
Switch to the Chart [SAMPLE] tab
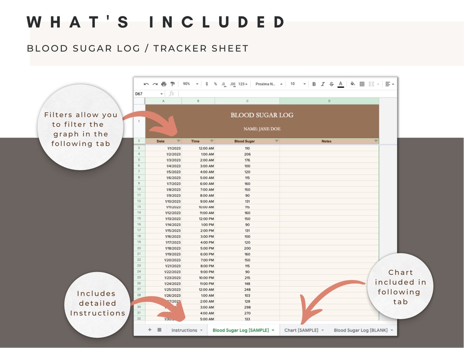(x=302, y=330)
